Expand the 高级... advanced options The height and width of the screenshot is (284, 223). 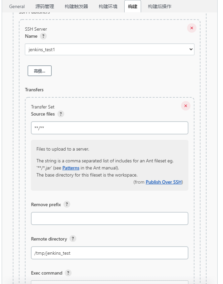coord(40,71)
